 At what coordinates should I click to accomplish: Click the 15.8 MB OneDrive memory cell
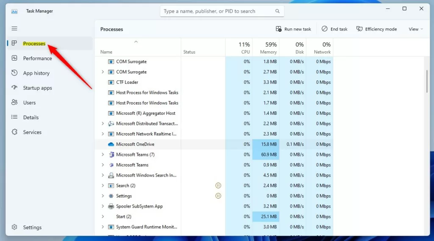tap(266, 144)
